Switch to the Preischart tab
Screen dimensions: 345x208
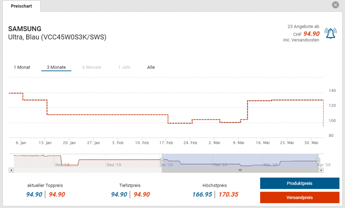pos(22,6)
